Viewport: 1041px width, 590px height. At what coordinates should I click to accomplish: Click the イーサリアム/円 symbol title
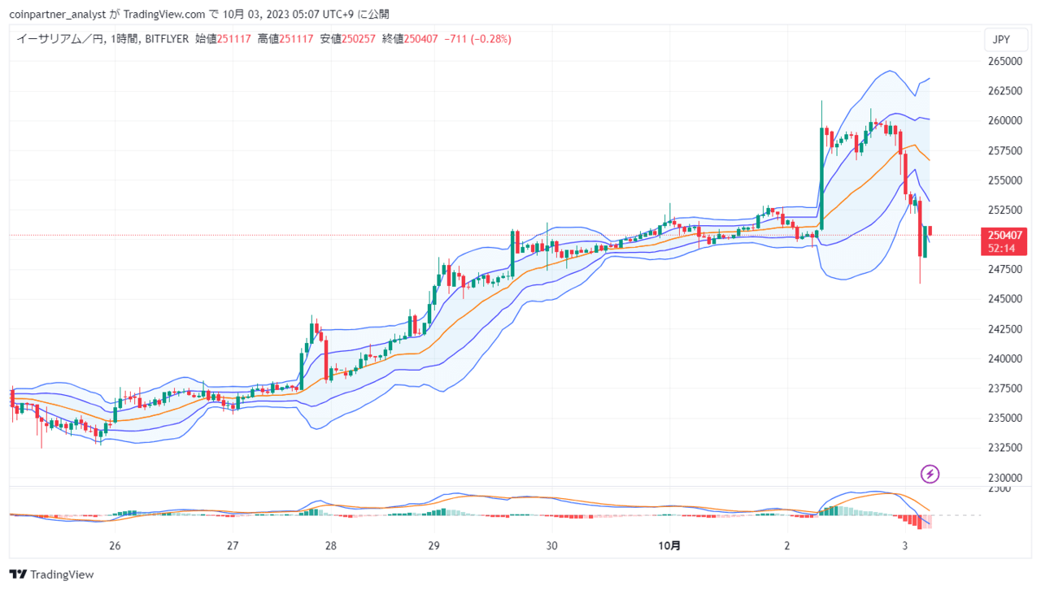pos(59,38)
